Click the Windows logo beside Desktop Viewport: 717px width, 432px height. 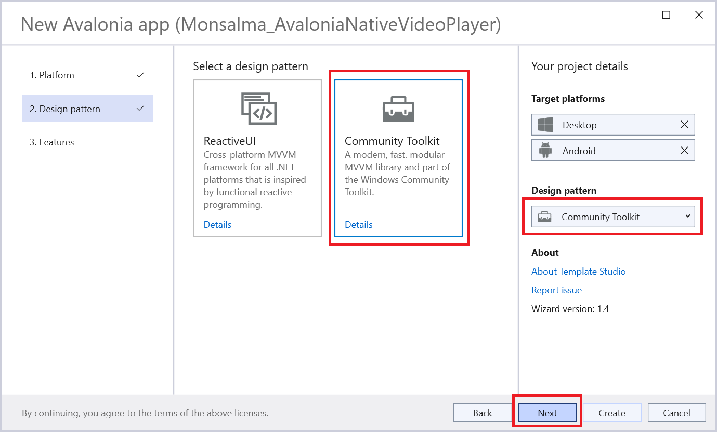pyautogui.click(x=545, y=125)
